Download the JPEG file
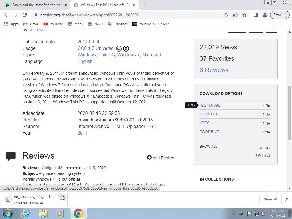Viewport: 292px width, 219px height. [x=205, y=123]
